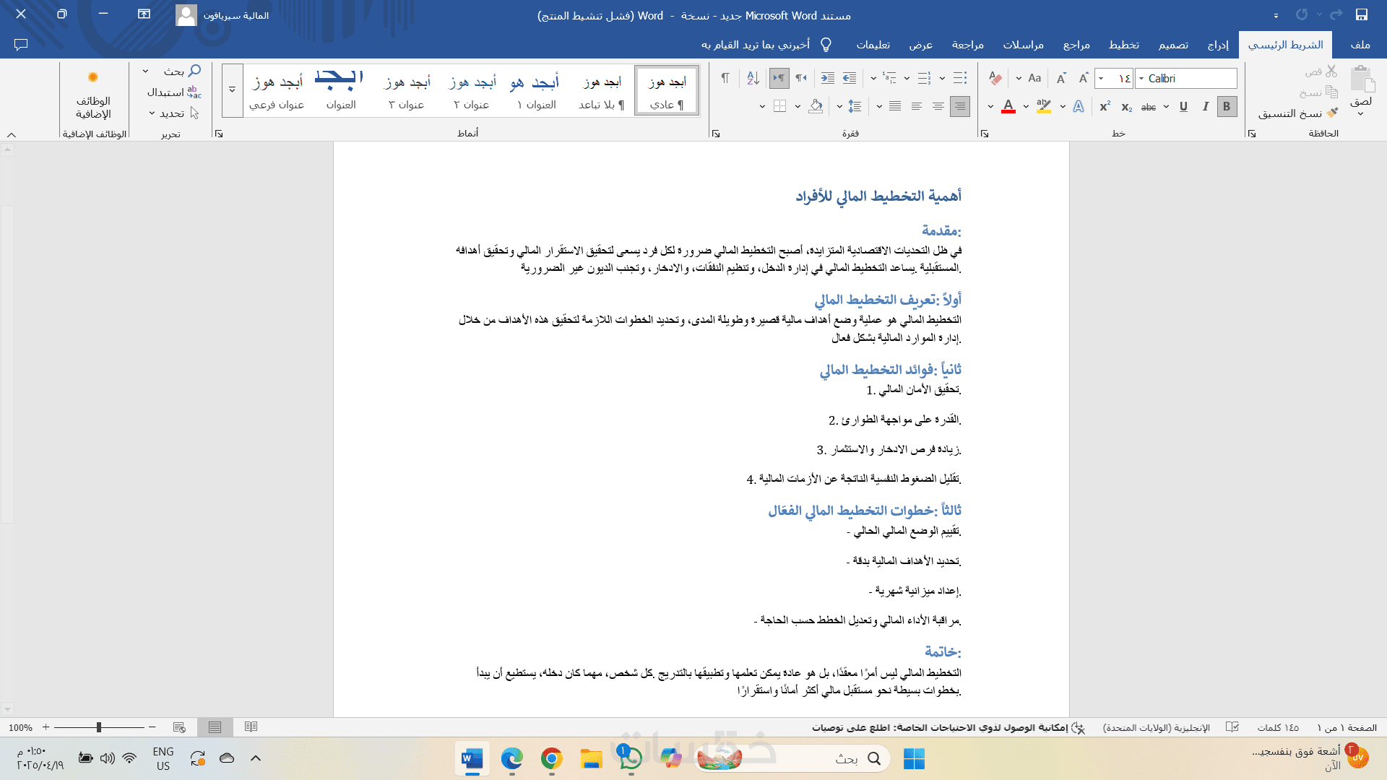Screen dimensions: 1387x780
Task: Click the Sort A-Z icon
Action: click(x=753, y=78)
